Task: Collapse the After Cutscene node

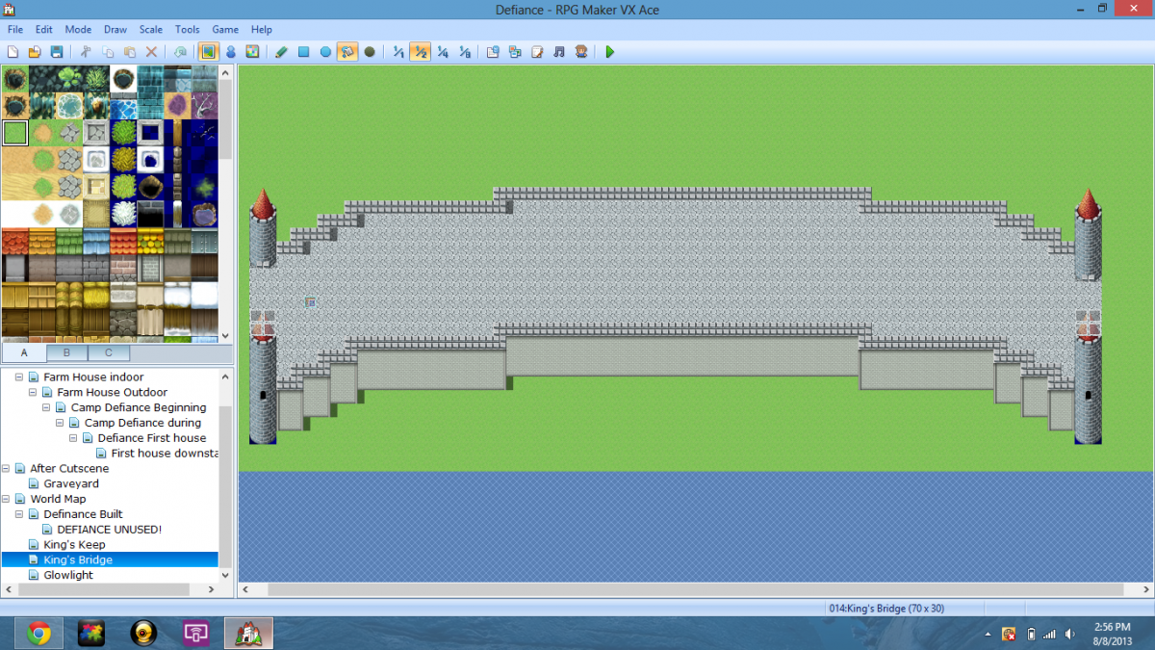Action: pos(6,468)
